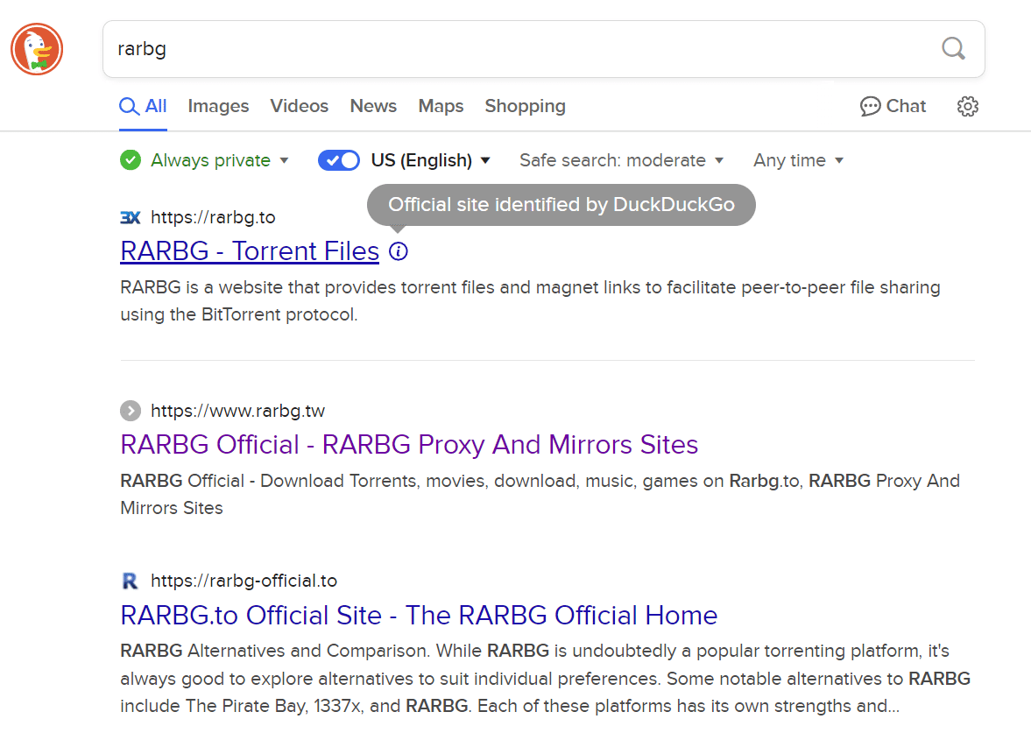The width and height of the screenshot is (1031, 733).
Task: Click the Official site identified by DuckDuckGo tooltip
Action: (x=561, y=204)
